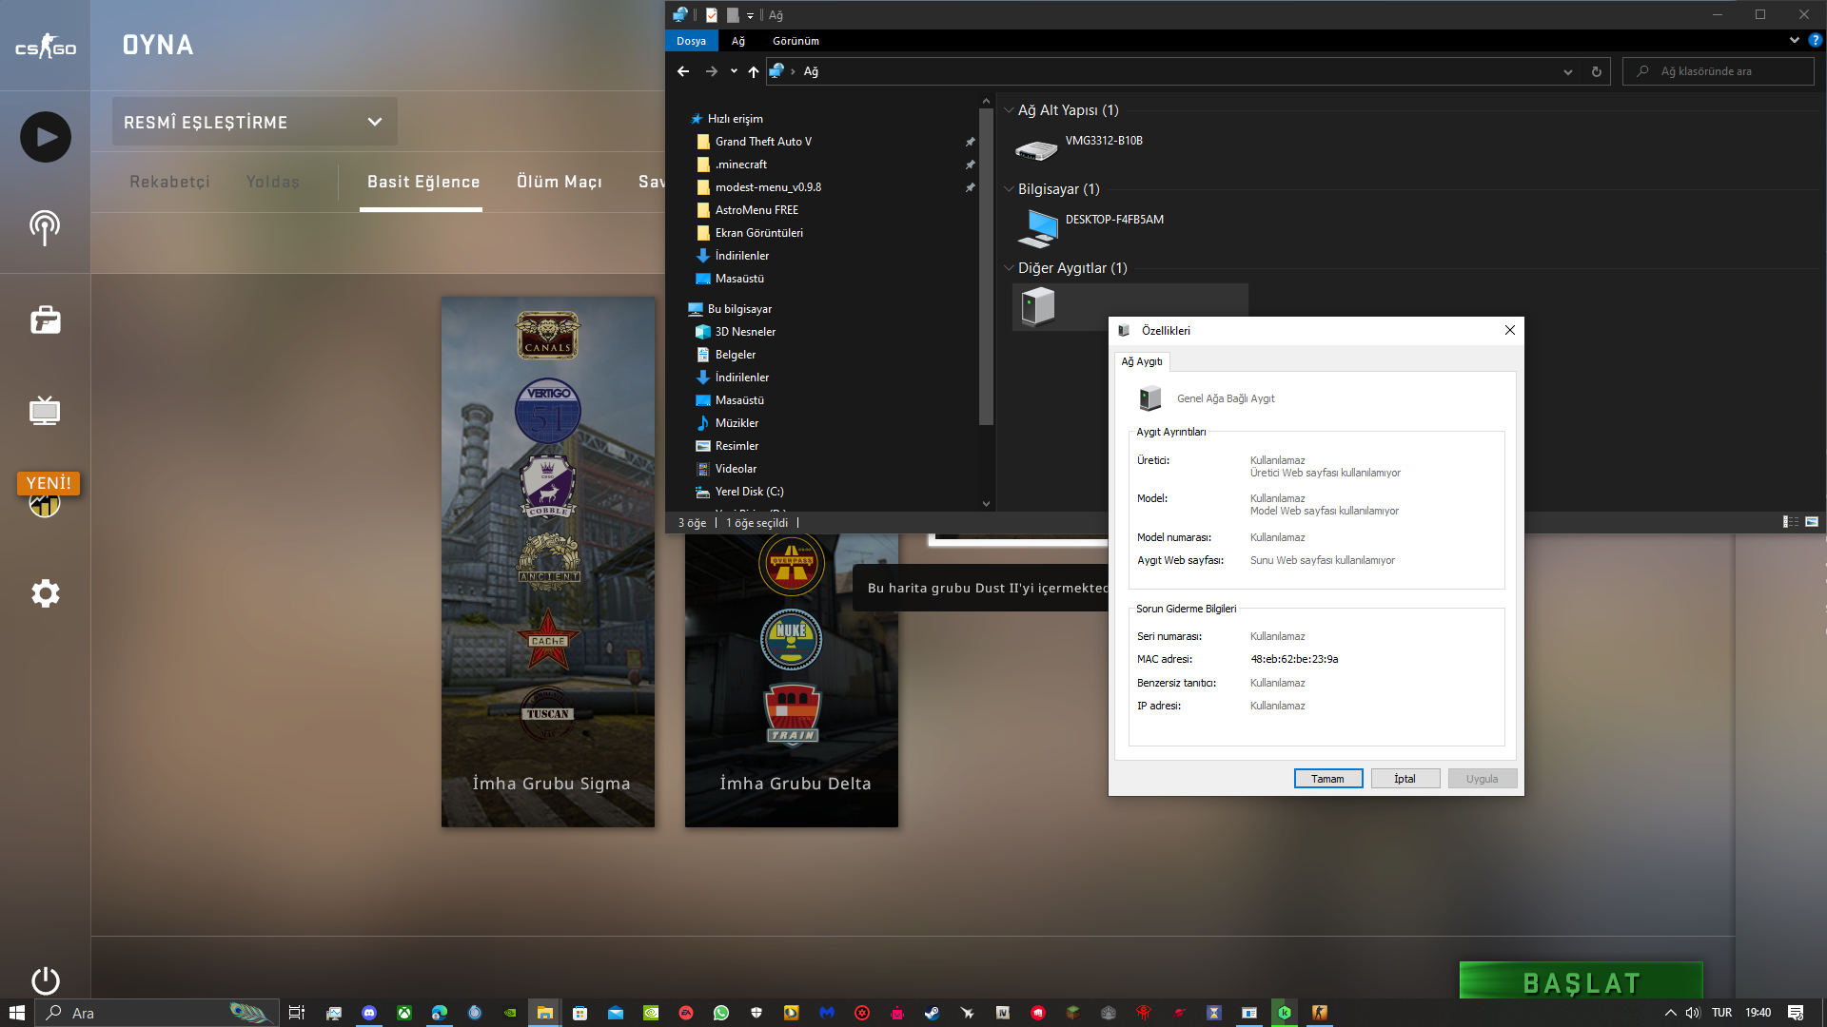
Task: Open Steam from the taskbar
Action: coord(932,1013)
